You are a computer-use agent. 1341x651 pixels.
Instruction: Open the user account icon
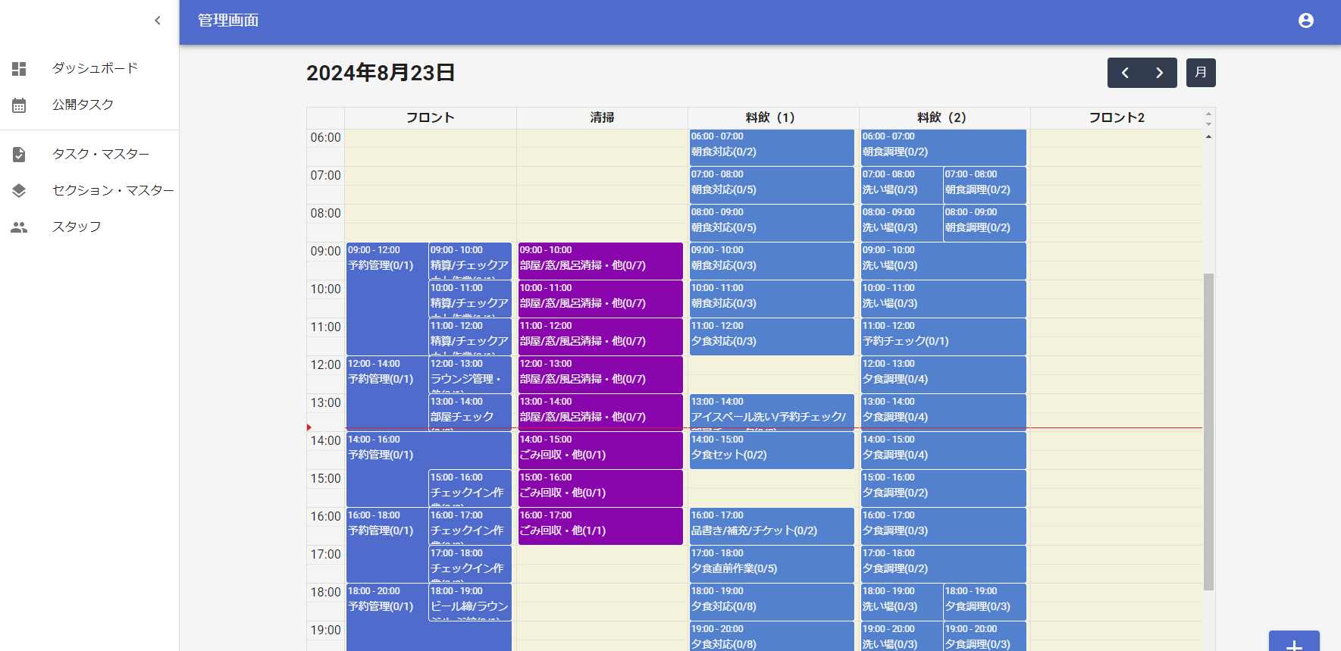pyautogui.click(x=1305, y=20)
